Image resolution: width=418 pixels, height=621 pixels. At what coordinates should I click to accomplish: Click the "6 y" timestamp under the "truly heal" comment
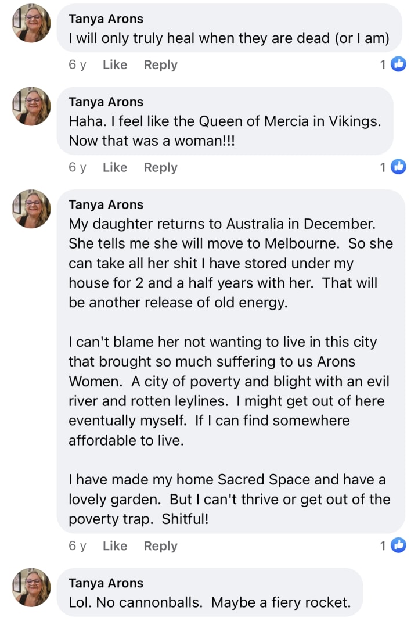77,65
